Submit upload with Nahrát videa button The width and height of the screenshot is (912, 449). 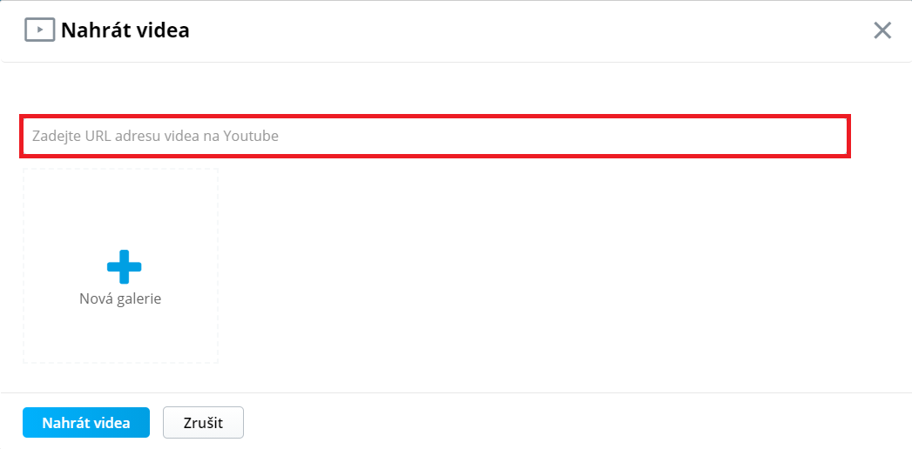86,422
